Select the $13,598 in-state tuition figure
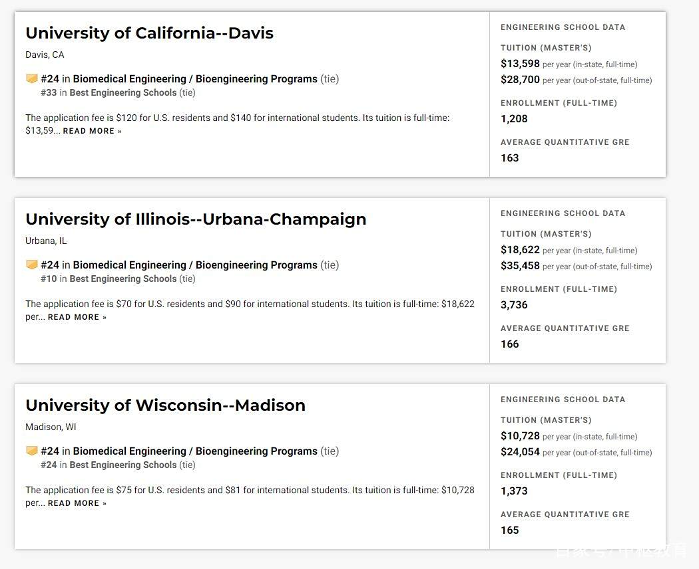The image size is (699, 569). pyautogui.click(x=520, y=64)
